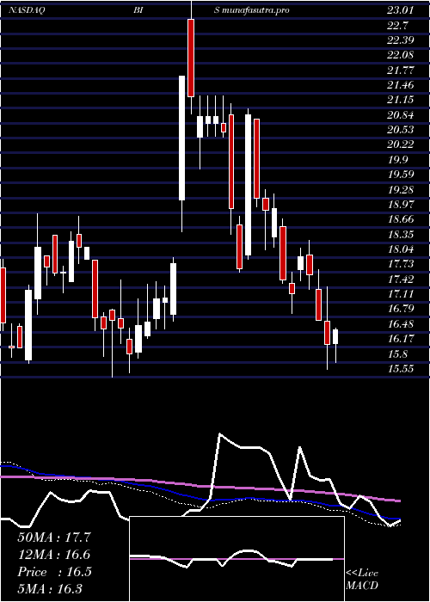Select the 22.39 price axis label
430x602 pixels.
click(401, 40)
